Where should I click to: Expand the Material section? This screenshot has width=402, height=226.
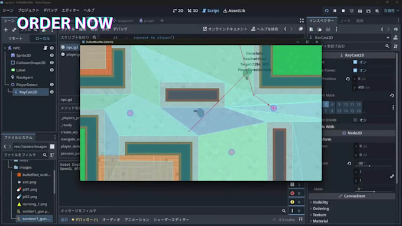[320, 221]
